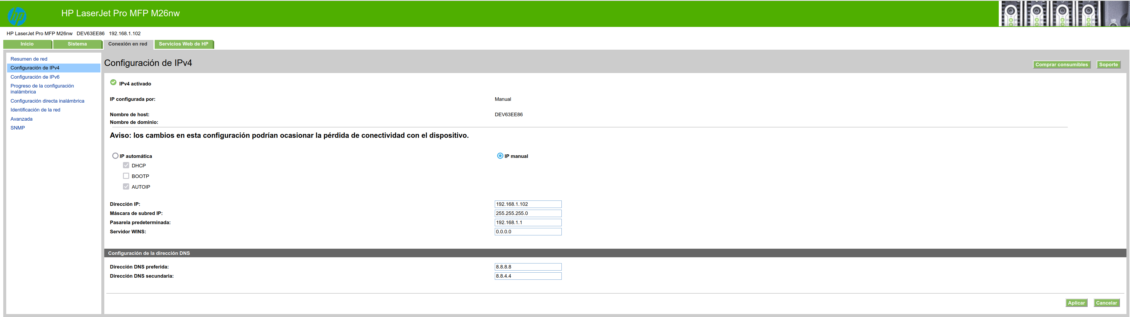
Task: Toggle the AUTOIP checkbox
Action: [126, 186]
